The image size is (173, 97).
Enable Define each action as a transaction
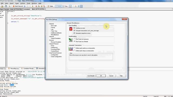(74, 48)
